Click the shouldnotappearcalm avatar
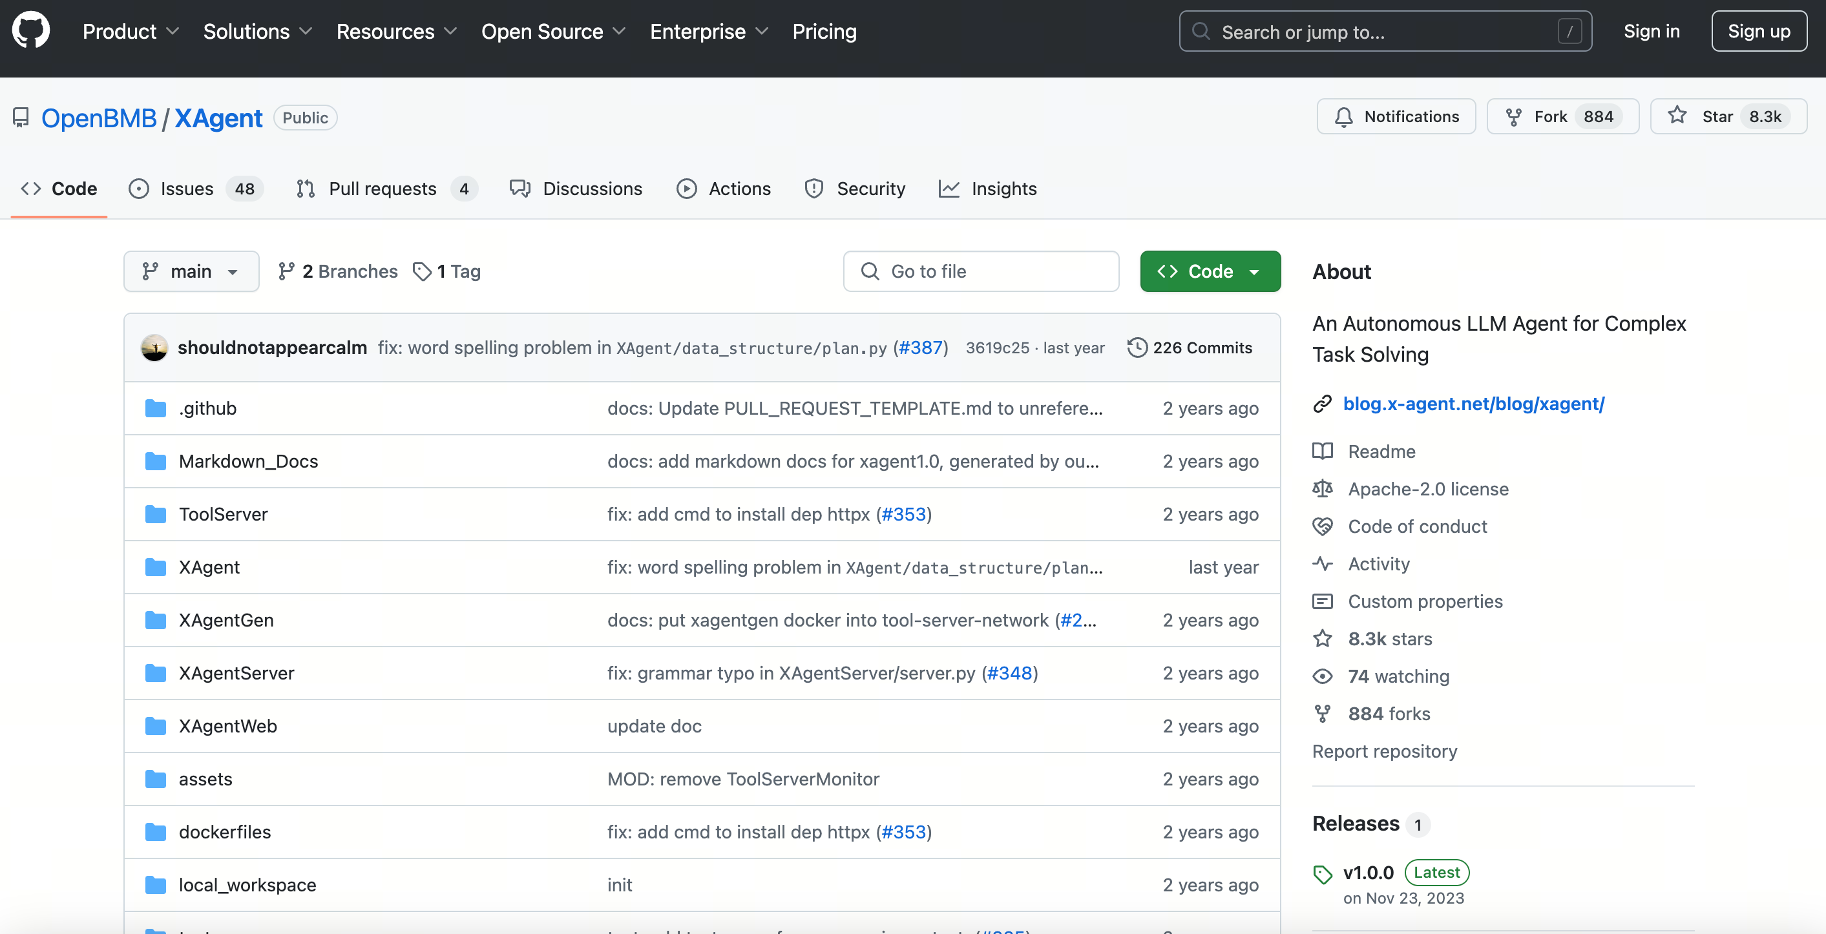The width and height of the screenshot is (1826, 934). (154, 348)
